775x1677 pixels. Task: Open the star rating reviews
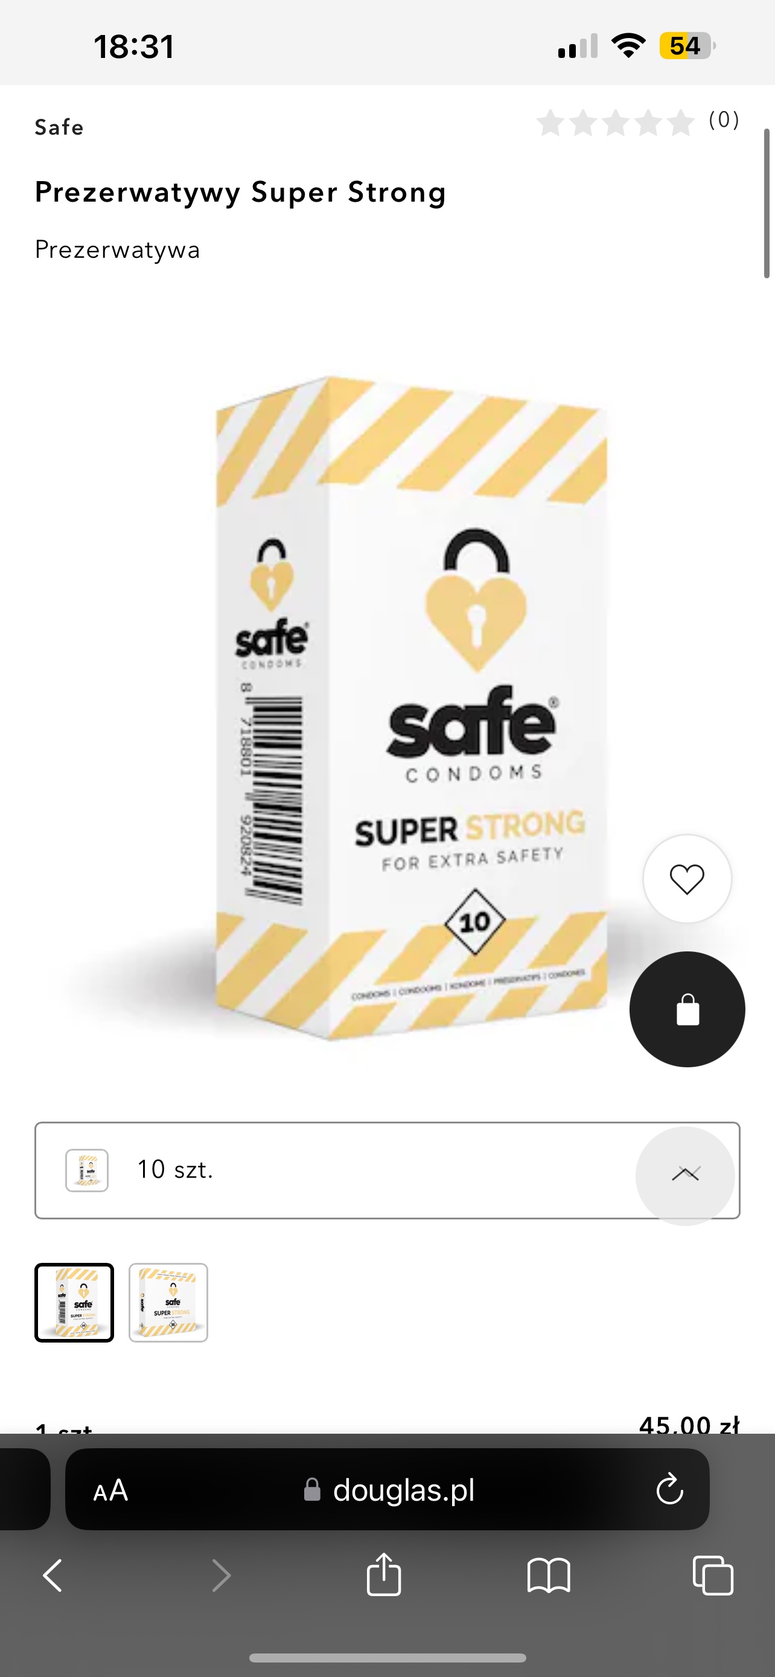[616, 123]
